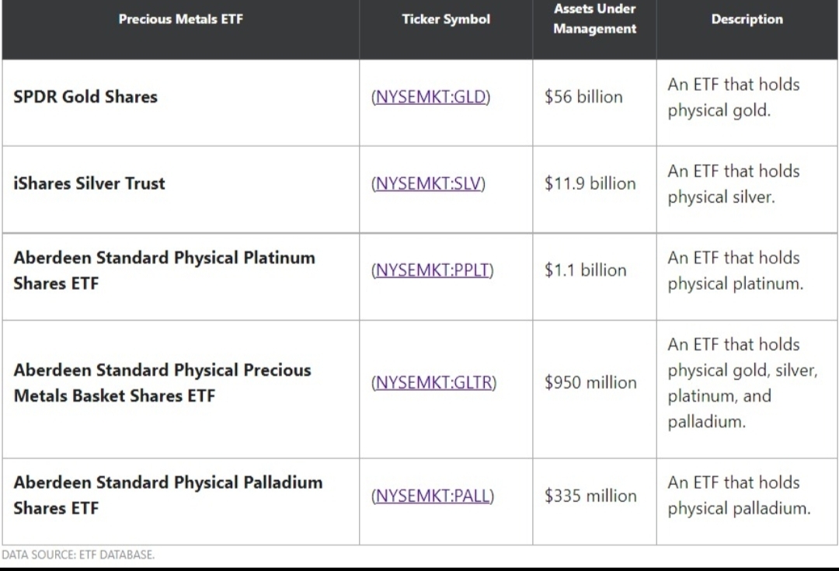Open the NYSEMKT:GLTR ticker link
This screenshot has height=571, width=839.
click(x=434, y=382)
